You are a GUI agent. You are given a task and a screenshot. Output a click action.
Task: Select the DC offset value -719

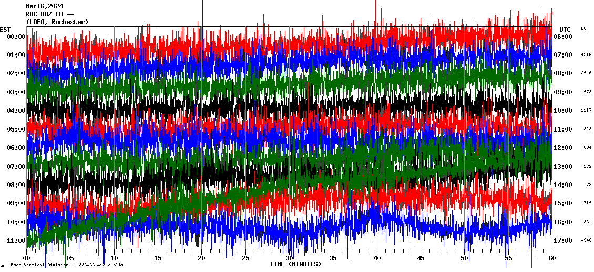coord(586,203)
